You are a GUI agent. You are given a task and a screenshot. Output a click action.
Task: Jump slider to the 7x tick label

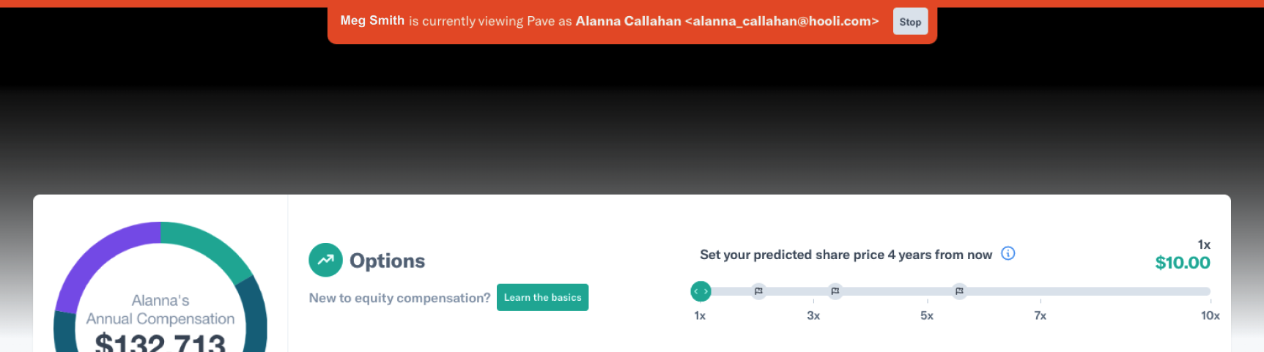(1040, 315)
